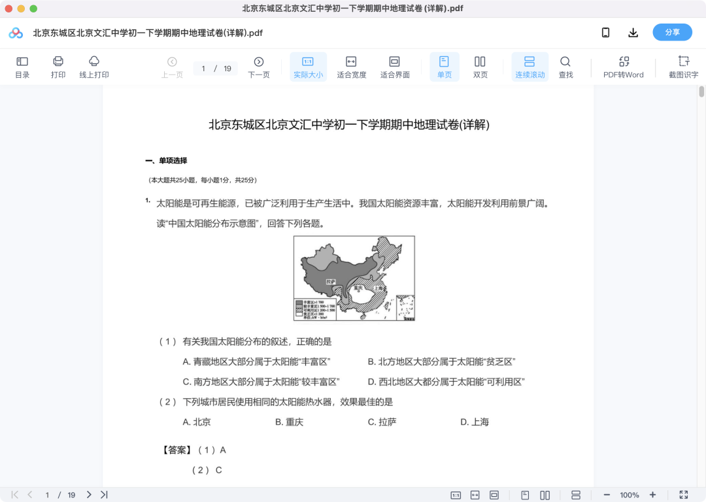Go to previous page with 上一页
The image size is (706, 502).
tap(172, 67)
